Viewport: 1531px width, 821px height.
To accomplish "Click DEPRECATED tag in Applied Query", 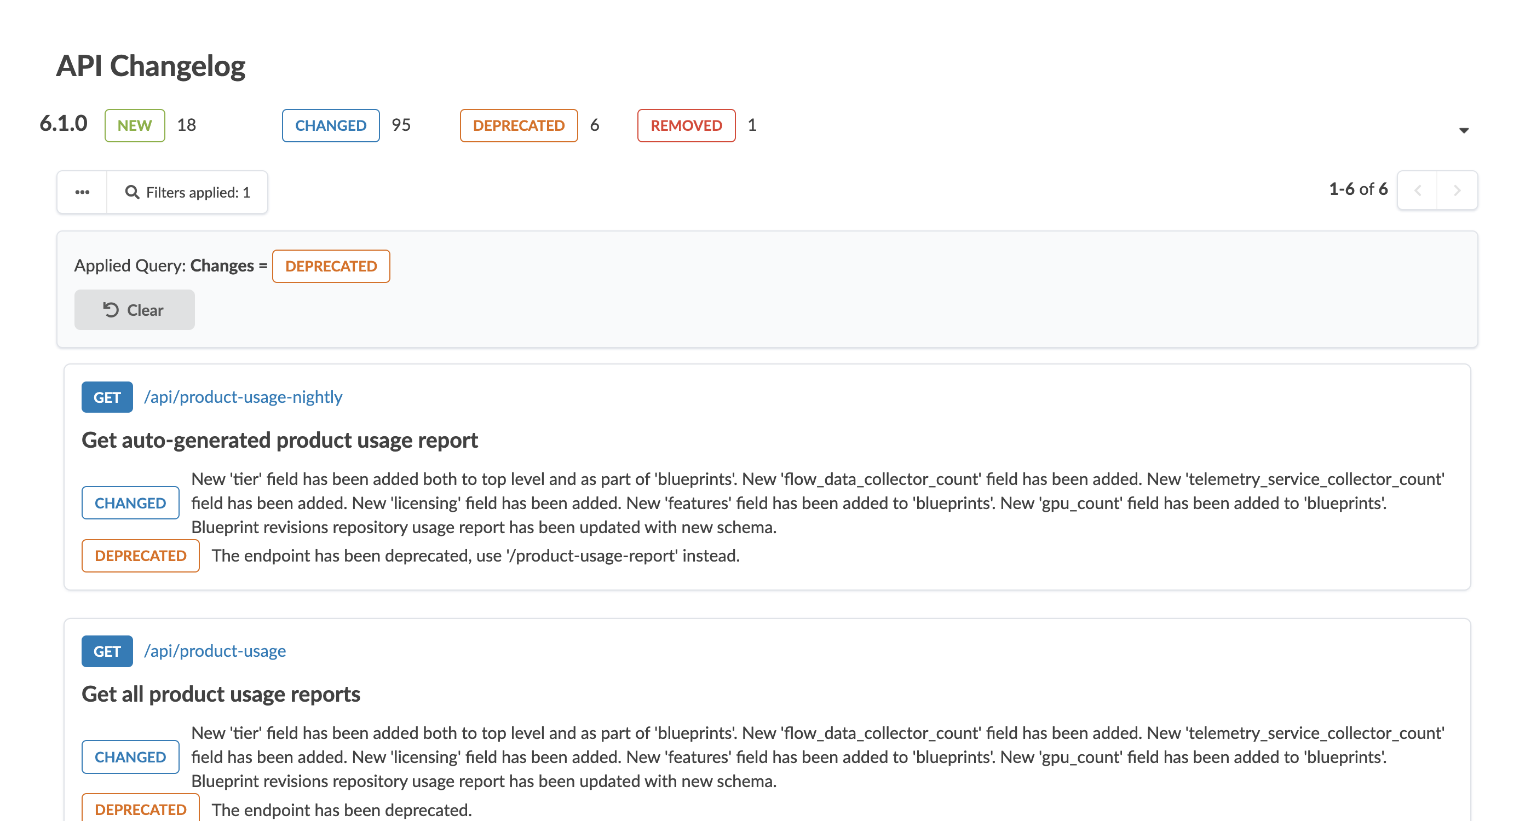I will pos(331,266).
